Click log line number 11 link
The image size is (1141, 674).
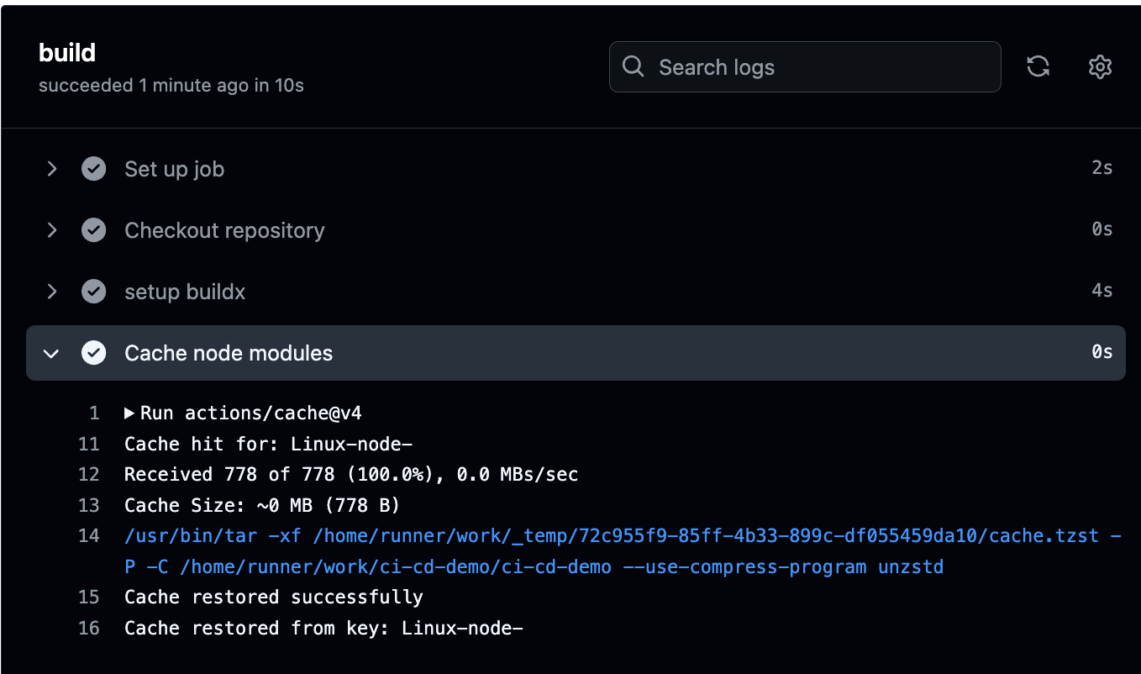point(89,444)
